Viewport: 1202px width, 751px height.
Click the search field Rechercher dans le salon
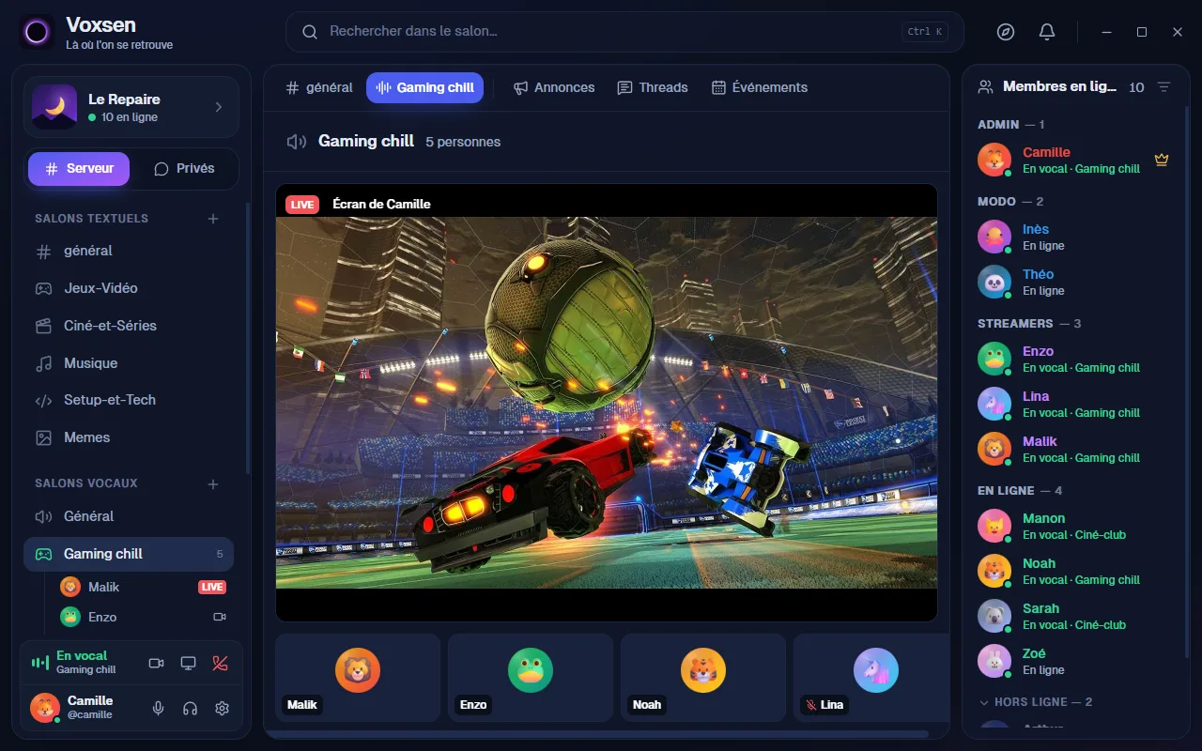click(624, 32)
